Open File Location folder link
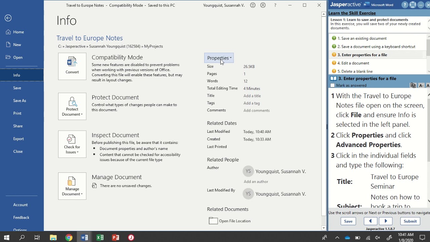Image resolution: width=430 pixels, height=242 pixels. tap(230, 221)
